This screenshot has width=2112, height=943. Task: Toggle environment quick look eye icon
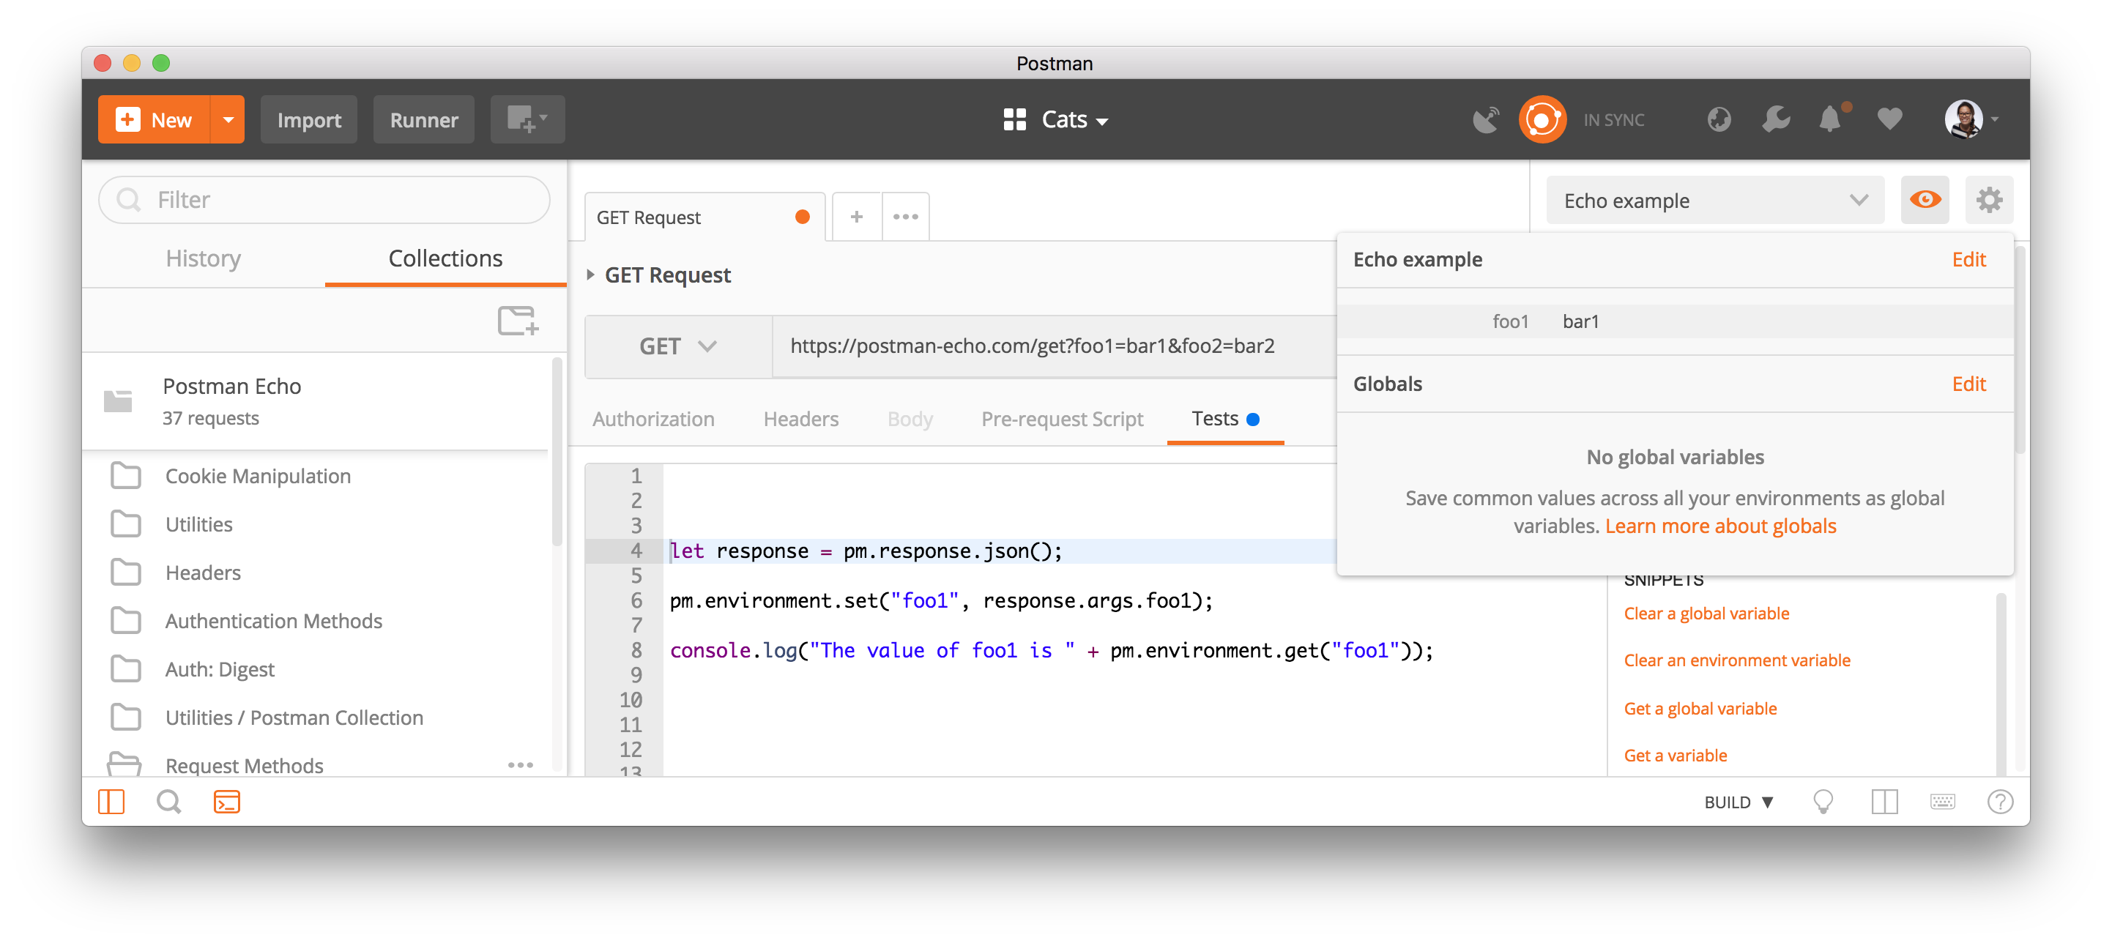[1925, 200]
